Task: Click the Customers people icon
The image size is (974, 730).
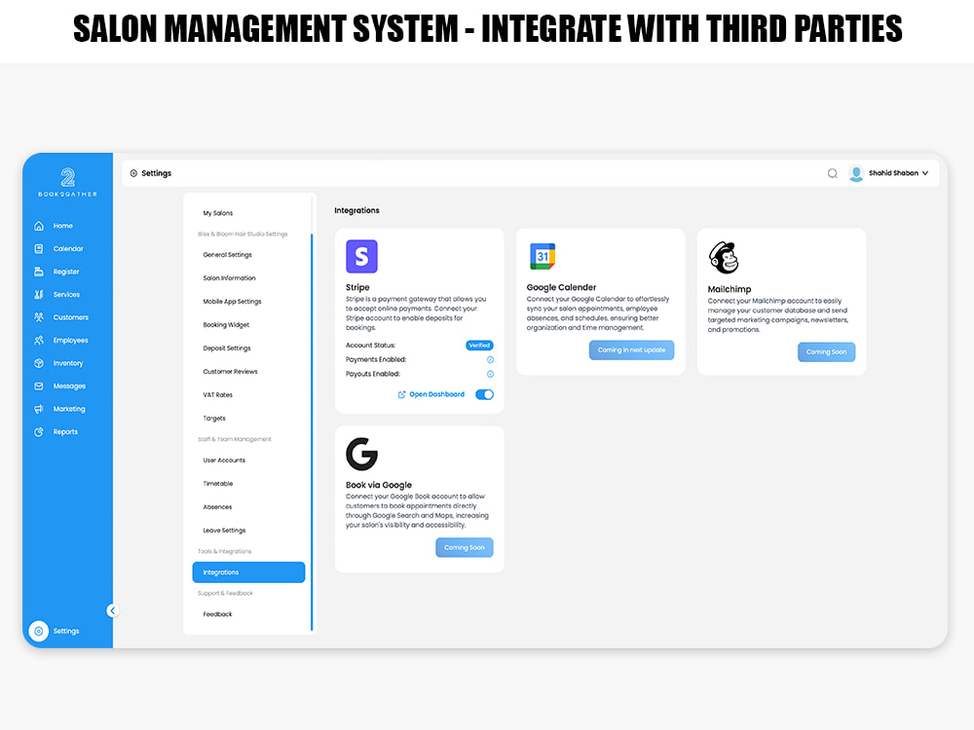Action: coord(39,317)
